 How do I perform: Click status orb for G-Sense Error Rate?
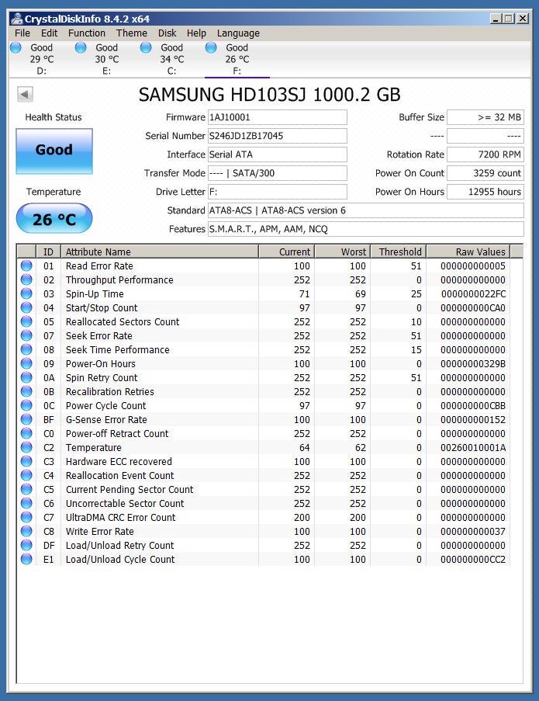(26, 419)
